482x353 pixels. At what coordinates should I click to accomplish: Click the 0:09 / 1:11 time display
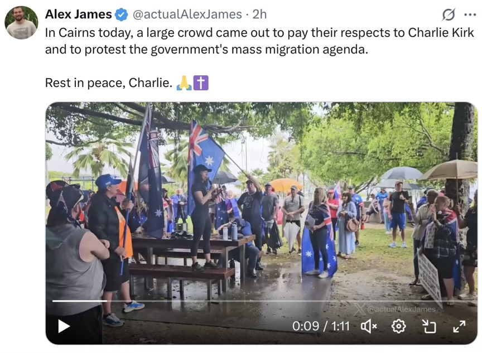(321, 326)
